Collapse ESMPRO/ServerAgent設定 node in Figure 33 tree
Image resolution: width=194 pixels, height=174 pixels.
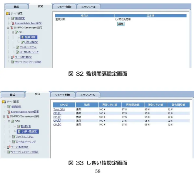4,116
